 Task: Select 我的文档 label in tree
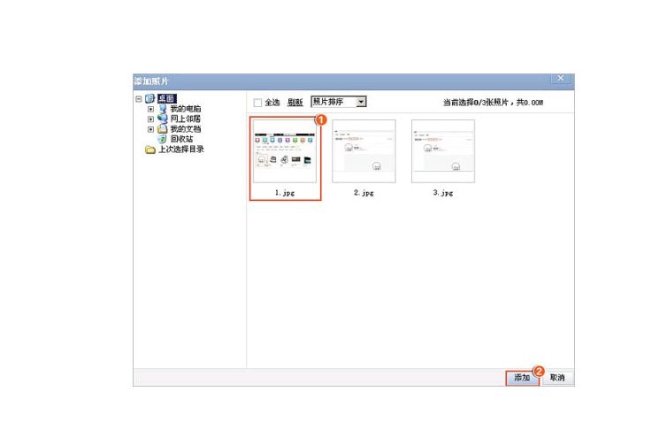(x=186, y=129)
